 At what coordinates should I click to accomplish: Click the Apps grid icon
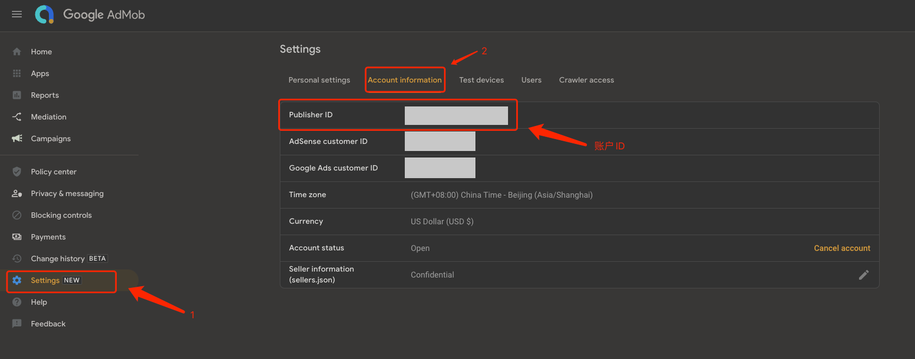17,73
